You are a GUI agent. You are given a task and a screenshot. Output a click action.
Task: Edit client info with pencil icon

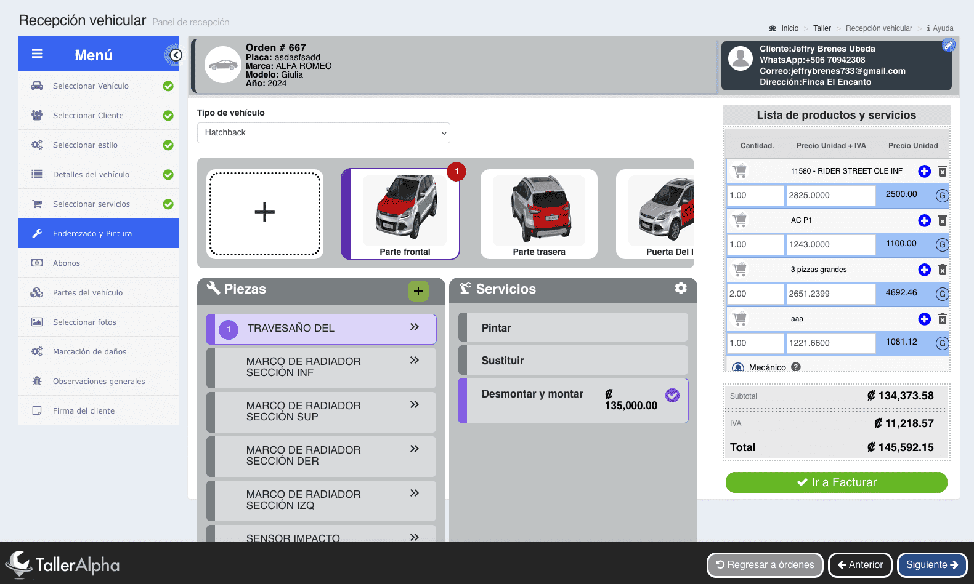tap(949, 45)
